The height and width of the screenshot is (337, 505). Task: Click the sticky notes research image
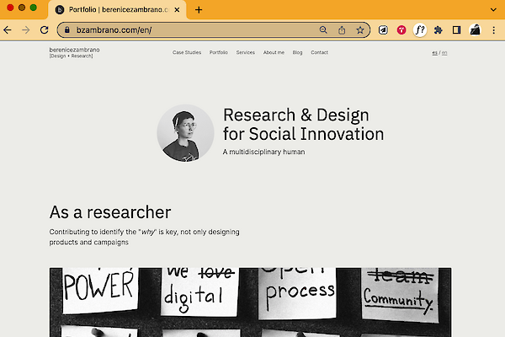click(x=250, y=302)
